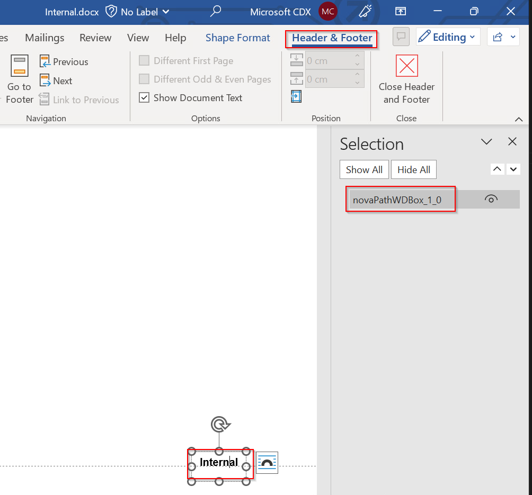532x495 pixels.
Task: Click the Show All button
Action: pos(364,170)
